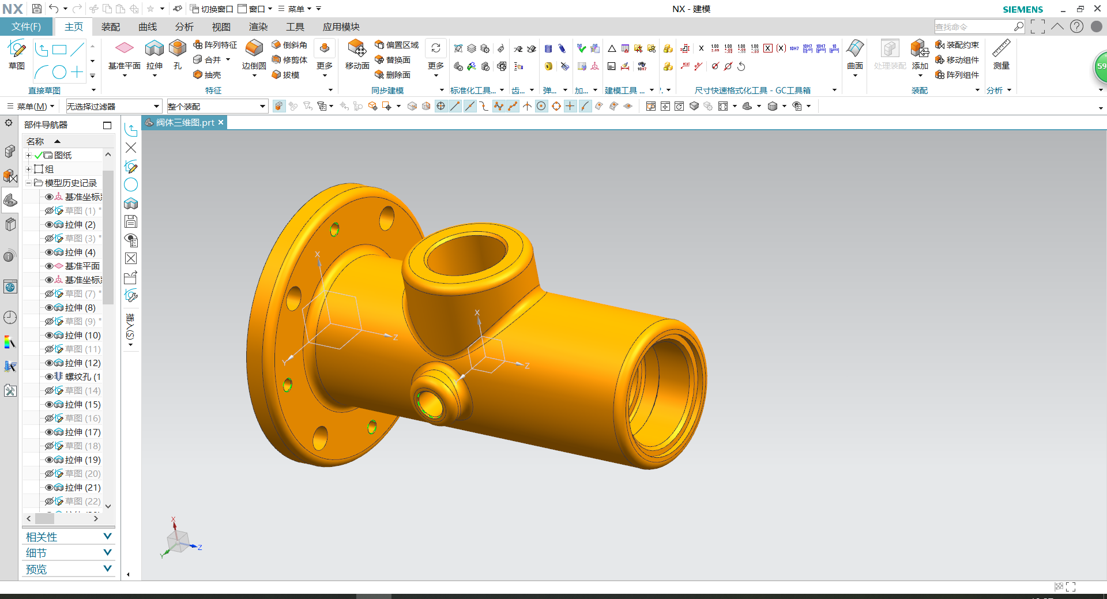This screenshot has height=599, width=1107.
Task: Save the part with the save icon
Action: tap(36, 9)
